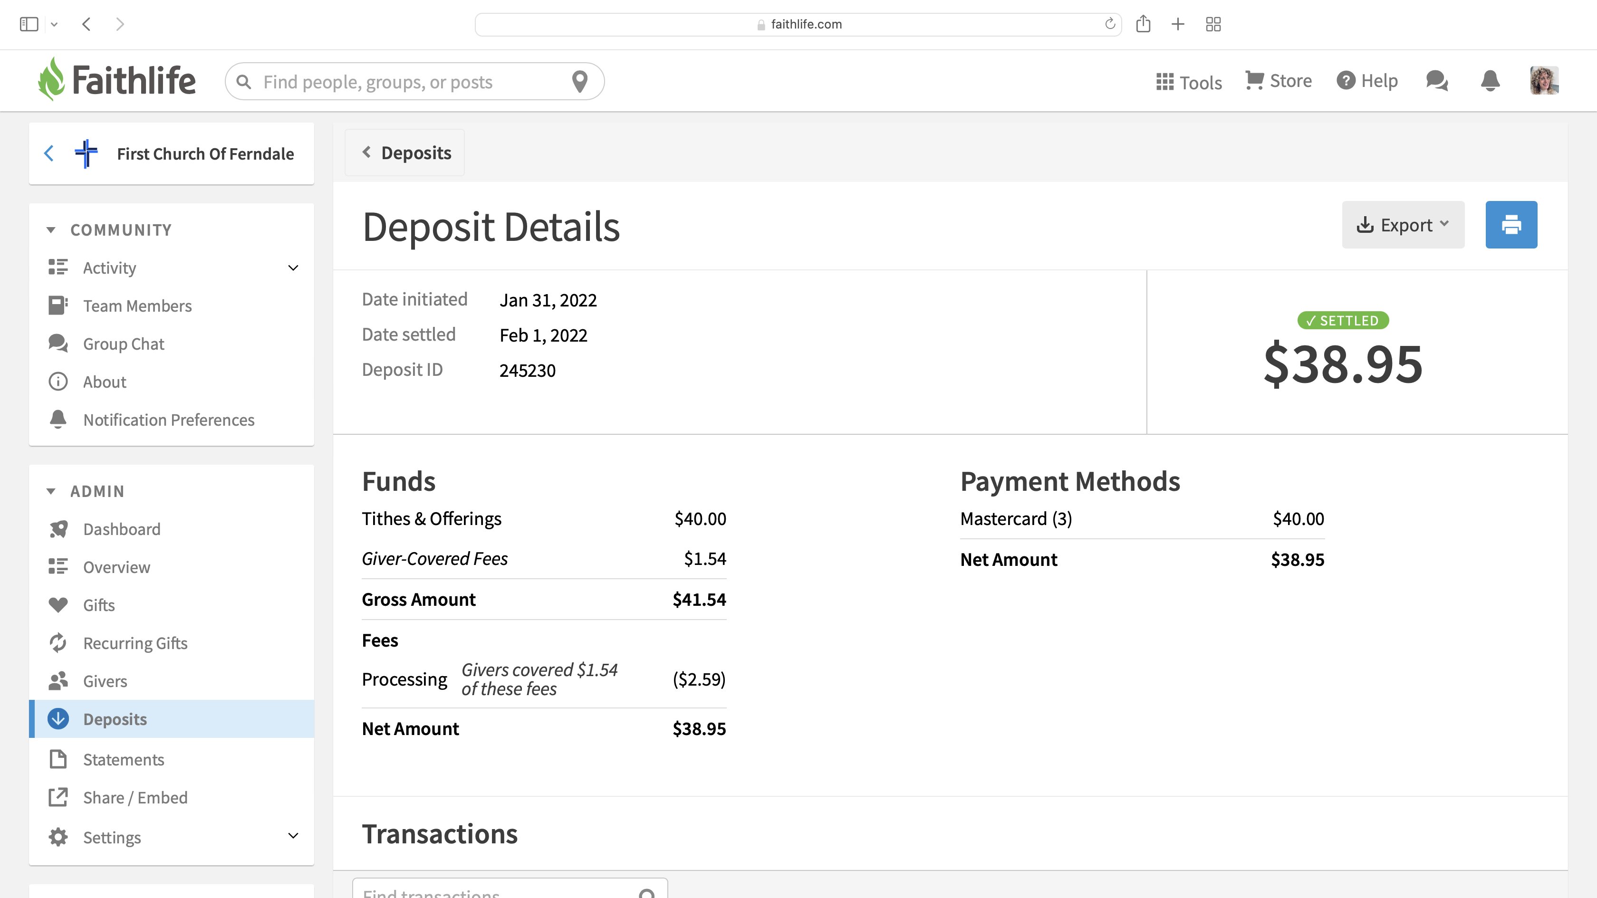Open the messages chat bubbles icon
The height and width of the screenshot is (898, 1597).
(1437, 81)
